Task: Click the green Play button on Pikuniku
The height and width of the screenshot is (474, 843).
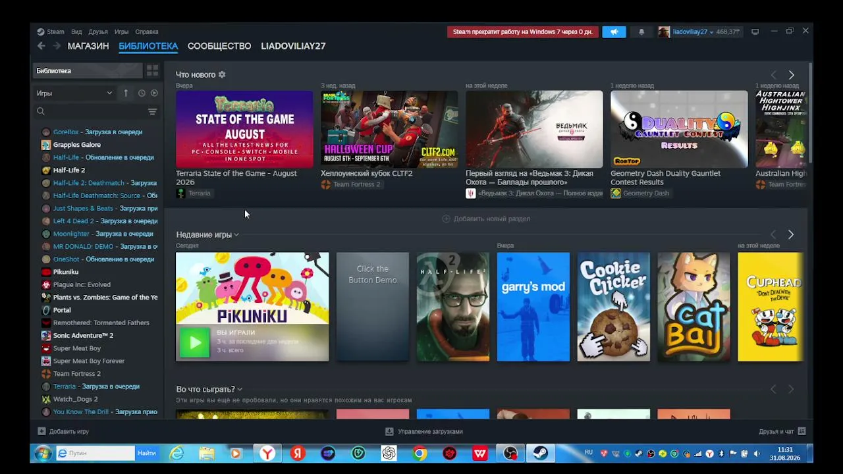Action: point(195,342)
